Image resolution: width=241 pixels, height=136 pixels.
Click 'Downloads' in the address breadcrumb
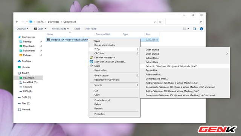point(53,22)
